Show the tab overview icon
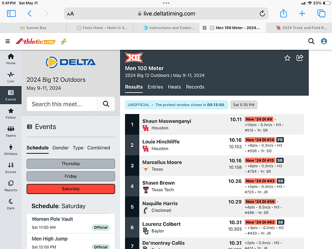Viewport: 332px width, 249px height. point(321,13)
